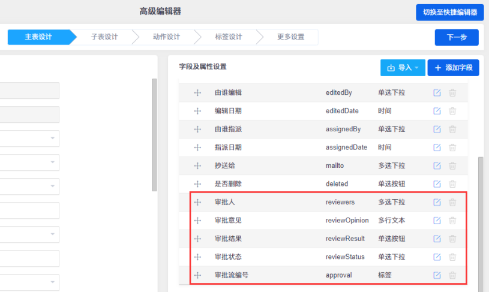Open the third dropdown in left panel

[x=29, y=186]
